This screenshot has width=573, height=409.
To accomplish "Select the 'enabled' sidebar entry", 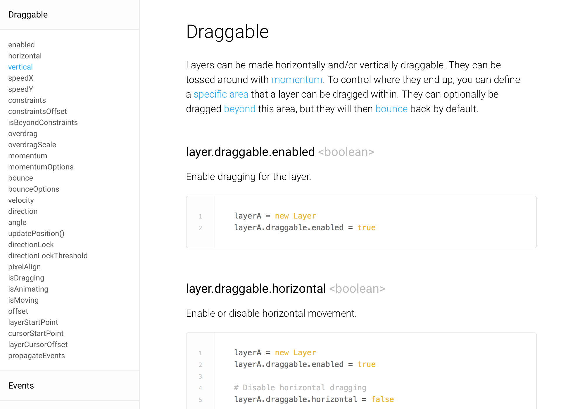I will point(21,45).
